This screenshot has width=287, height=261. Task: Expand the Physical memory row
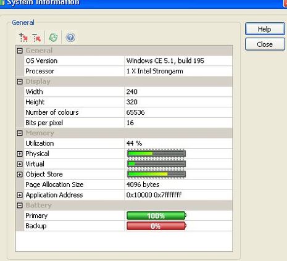(20, 154)
